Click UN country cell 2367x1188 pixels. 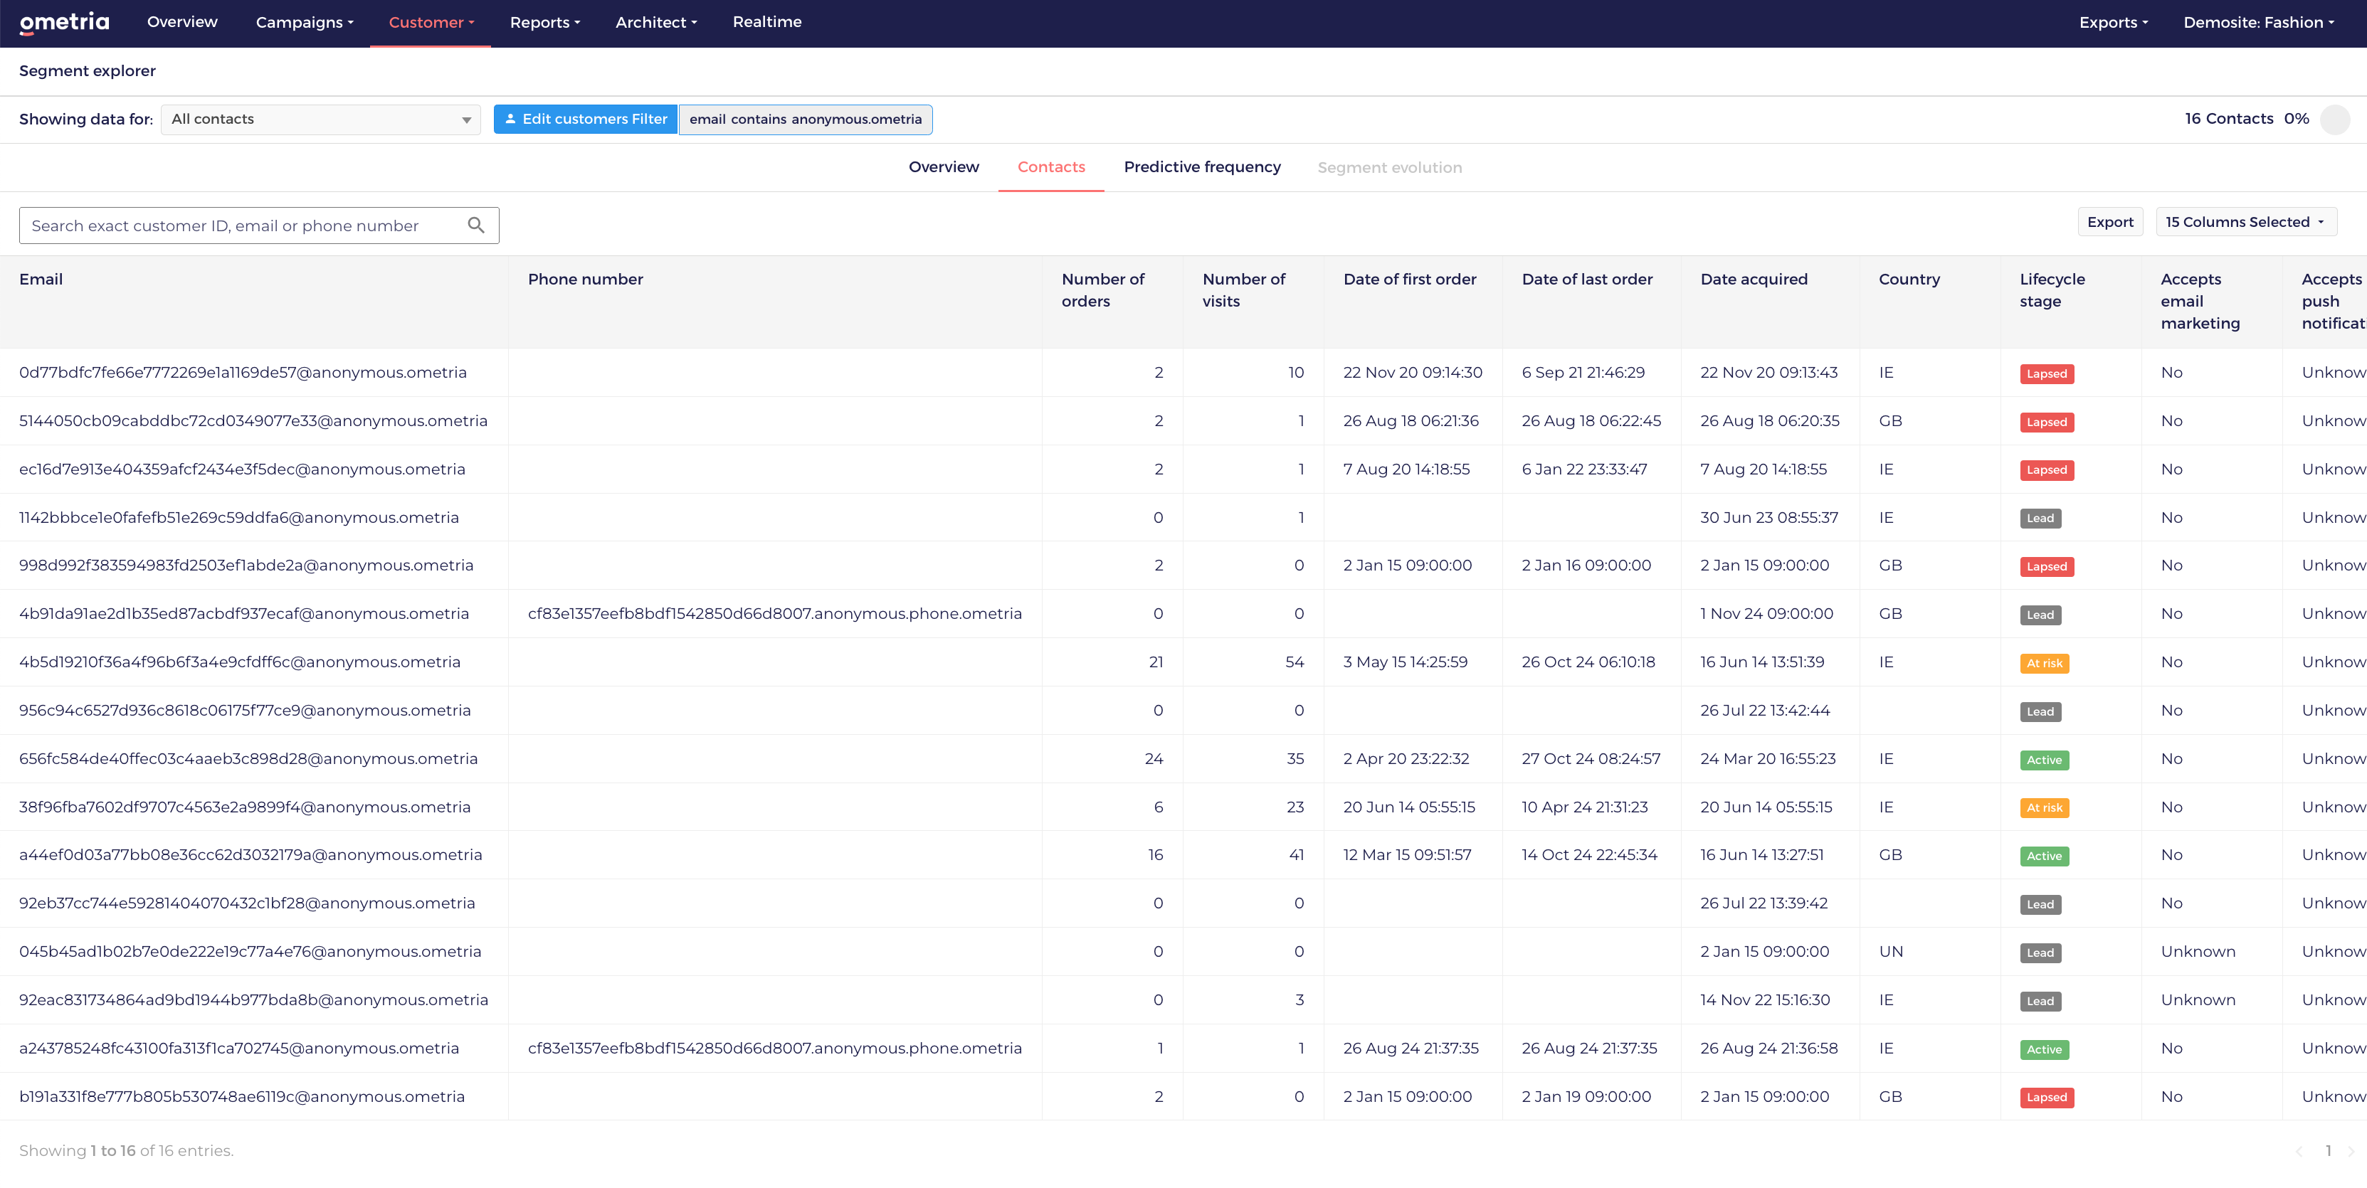coord(1891,952)
